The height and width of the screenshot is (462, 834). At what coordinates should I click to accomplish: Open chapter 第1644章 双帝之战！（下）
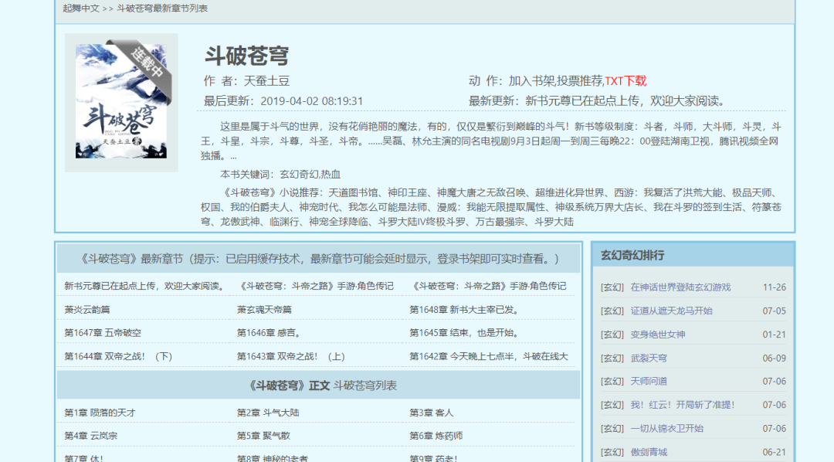click(118, 356)
